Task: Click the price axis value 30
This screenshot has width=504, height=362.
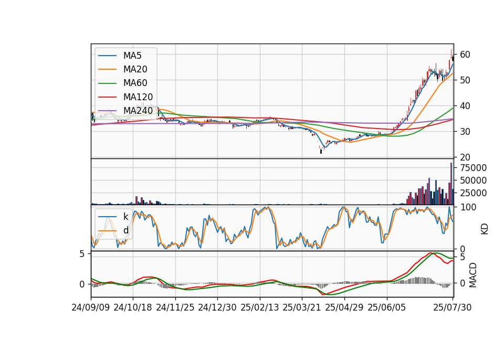Action: point(465,132)
